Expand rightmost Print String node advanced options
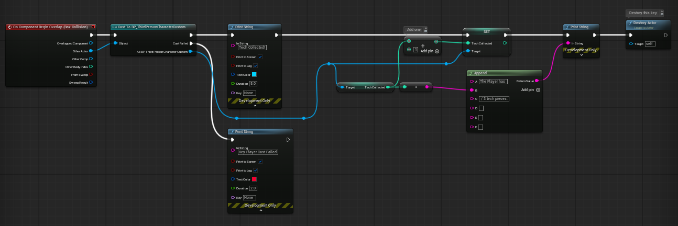 581,54
